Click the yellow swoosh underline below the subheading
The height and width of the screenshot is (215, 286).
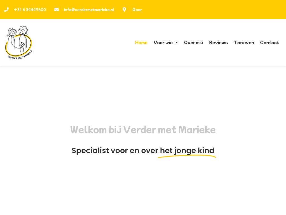[187, 156]
